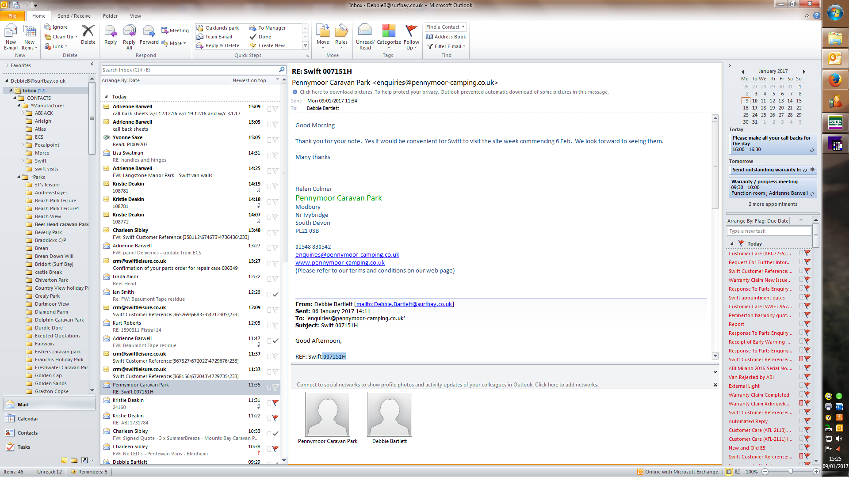
Task: Switch to the Send / Receive tab
Action: (74, 16)
